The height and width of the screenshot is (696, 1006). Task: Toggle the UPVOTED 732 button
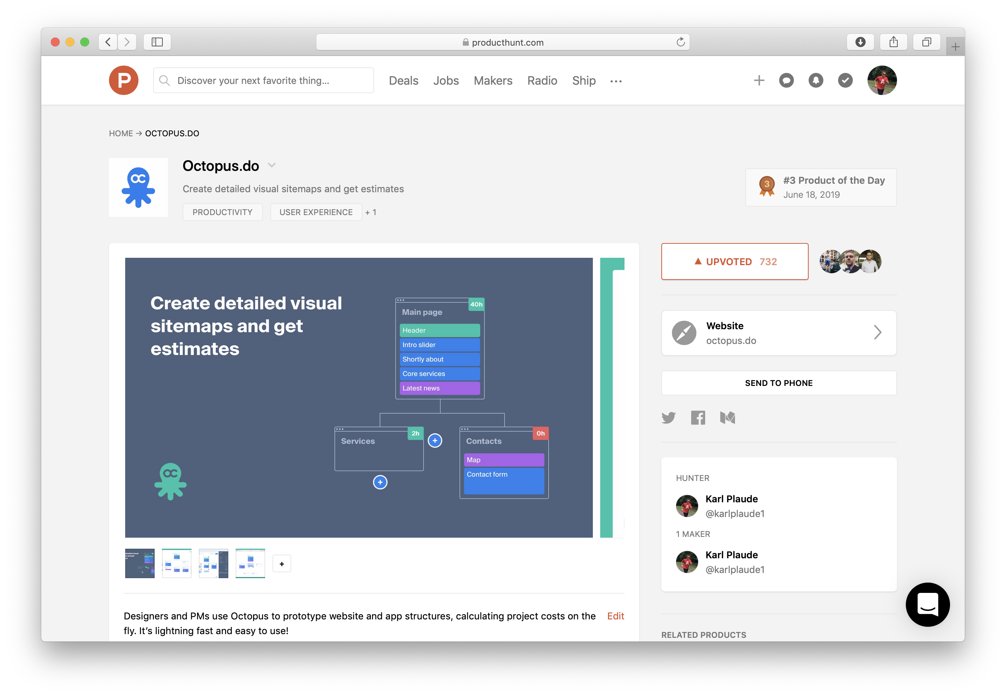pos(735,261)
